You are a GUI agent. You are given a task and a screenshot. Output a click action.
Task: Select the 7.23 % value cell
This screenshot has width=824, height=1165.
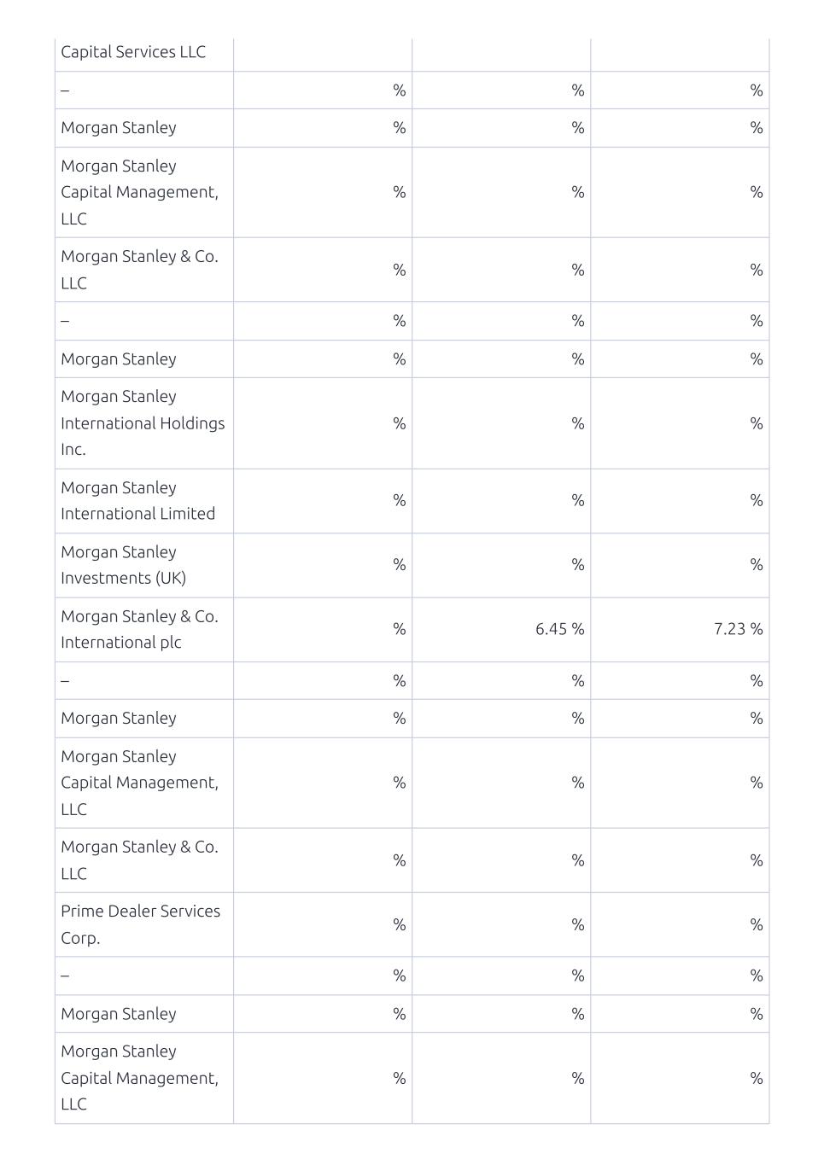680,629
